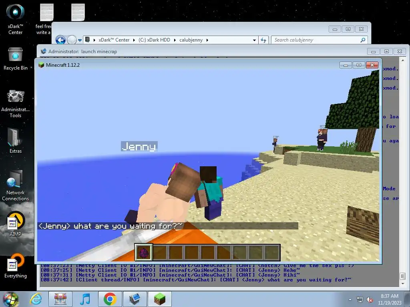Close the Minecraft 1.12.2 window
This screenshot has width=410, height=307.
(372, 65)
